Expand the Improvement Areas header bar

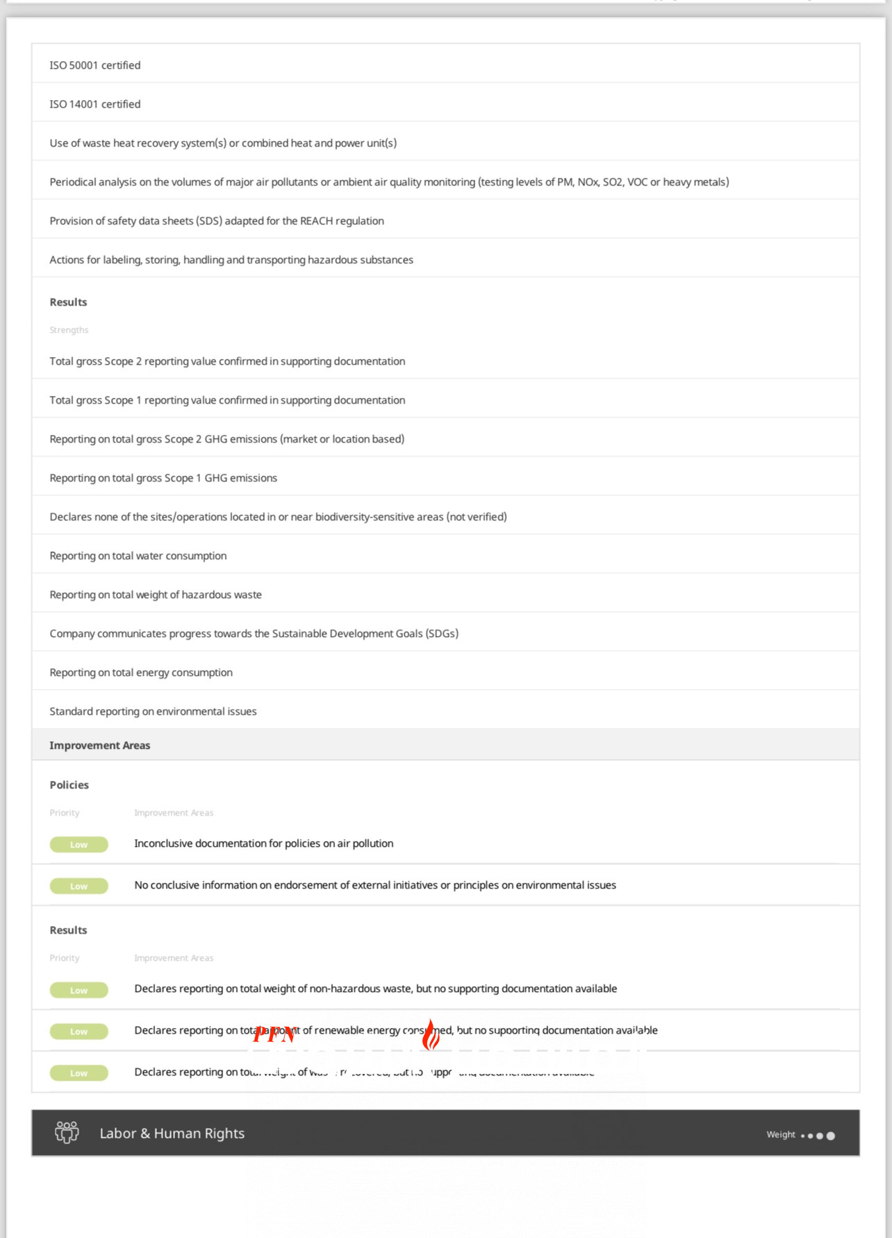[445, 745]
